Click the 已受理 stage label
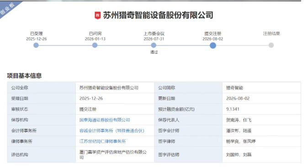This screenshot has width=308, height=167. 37,34
